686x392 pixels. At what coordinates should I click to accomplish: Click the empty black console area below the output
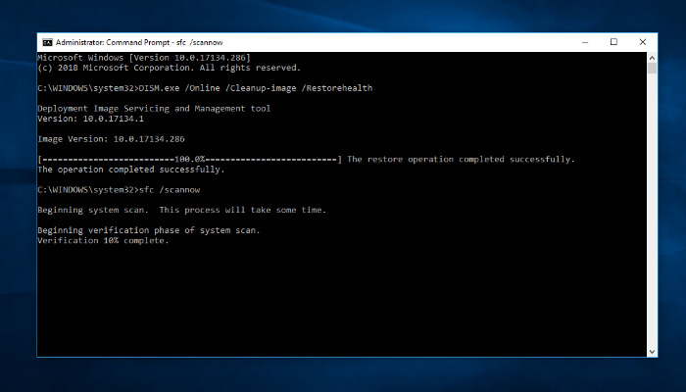[343, 304]
